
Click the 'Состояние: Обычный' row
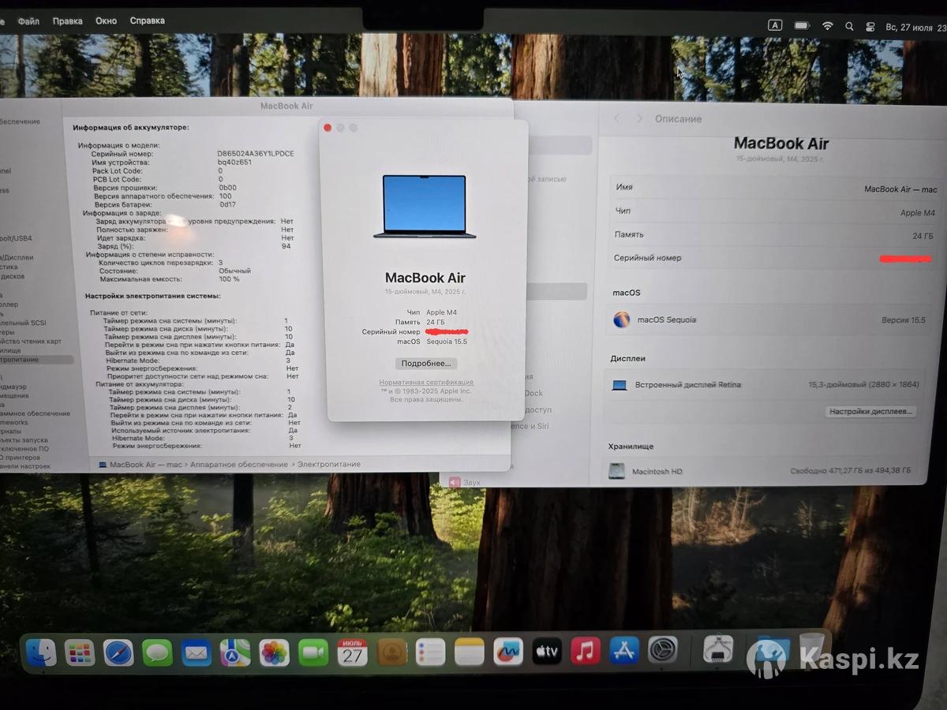pos(175,271)
